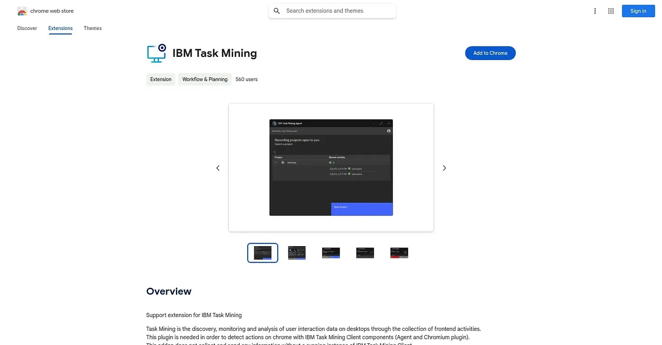Show the previous screenshot with left arrow
662x345 pixels.
click(x=218, y=168)
